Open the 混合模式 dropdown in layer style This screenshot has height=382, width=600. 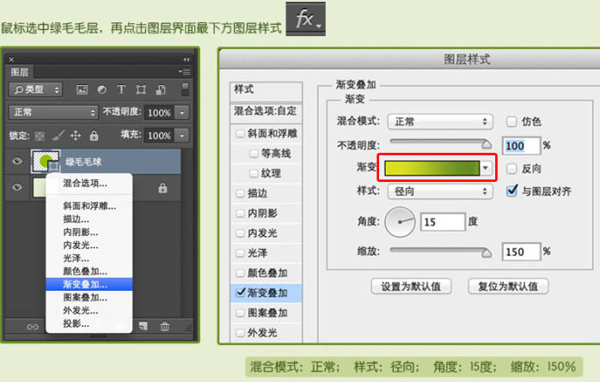(x=440, y=122)
